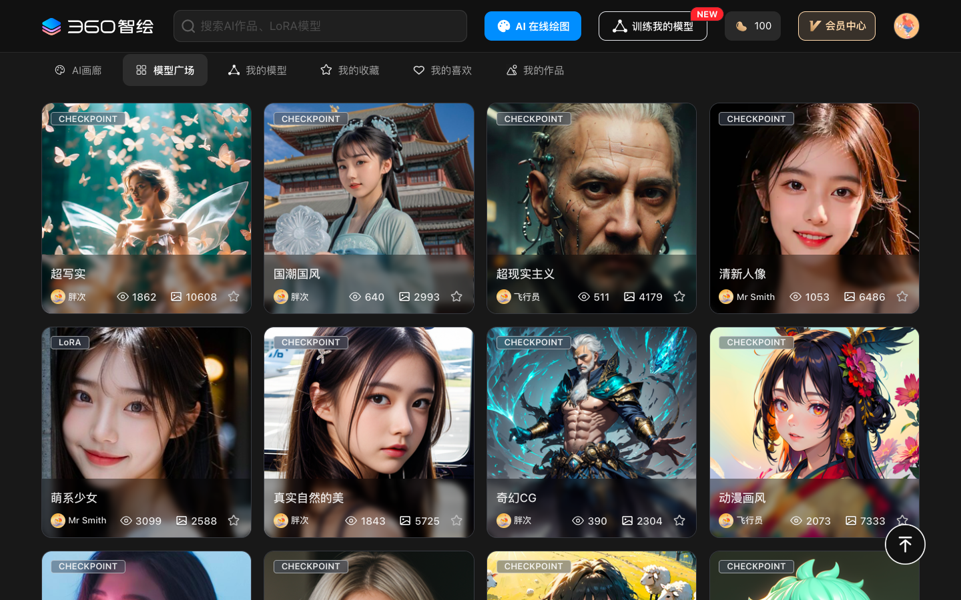This screenshot has height=600, width=961.
Task: Open 我的喜欢 tab
Action: [x=442, y=70]
